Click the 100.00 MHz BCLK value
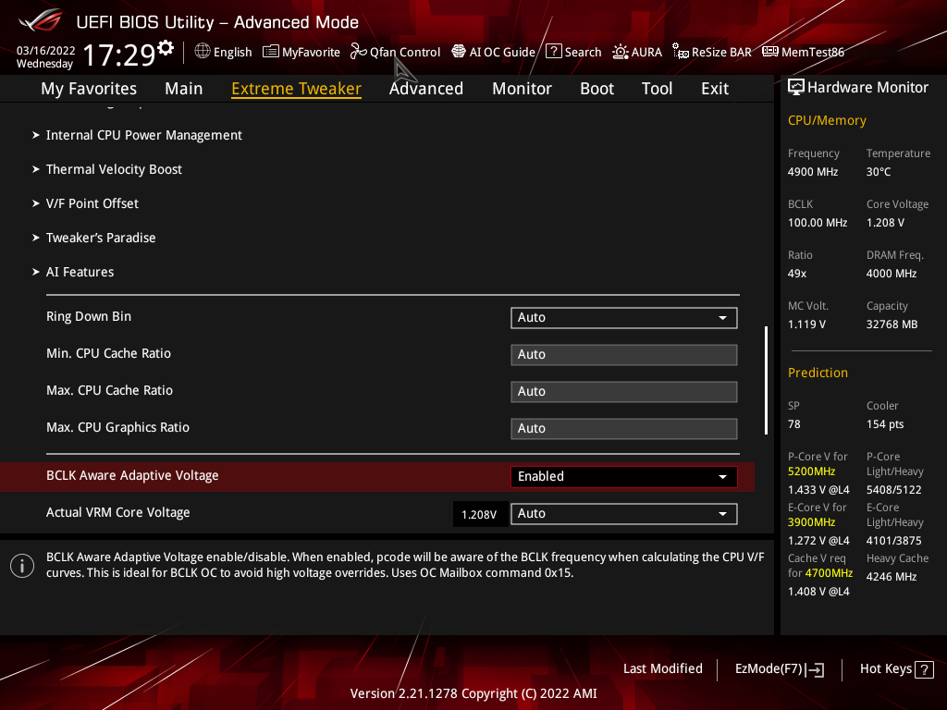Screen dimensions: 947x710 [818, 223]
